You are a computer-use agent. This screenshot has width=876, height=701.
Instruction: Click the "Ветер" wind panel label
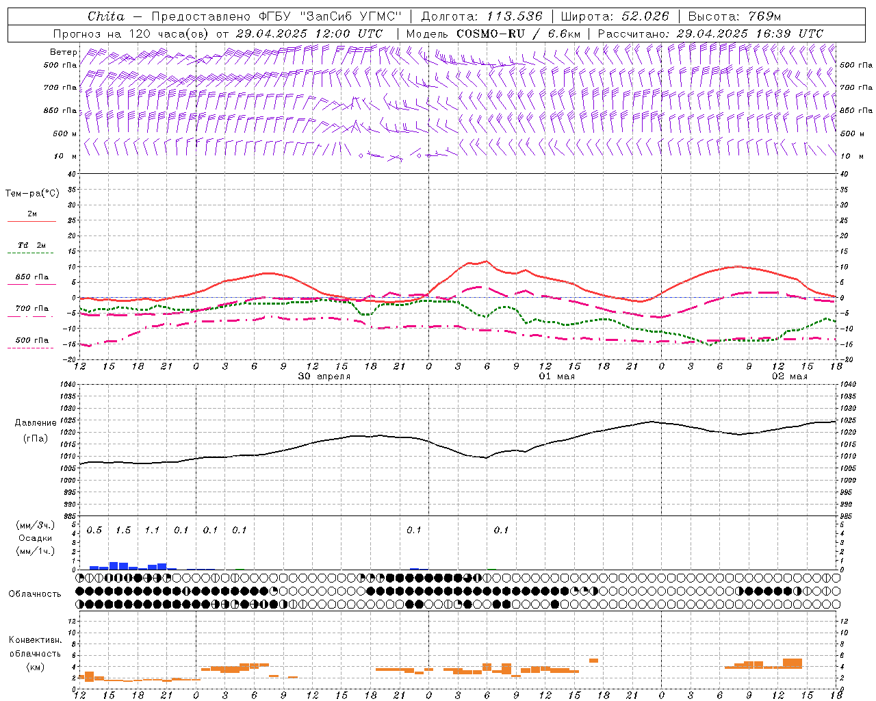(63, 52)
